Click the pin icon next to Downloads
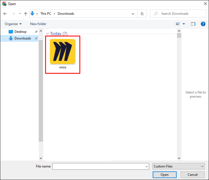The height and width of the screenshot is (180, 209). (x=36, y=38)
